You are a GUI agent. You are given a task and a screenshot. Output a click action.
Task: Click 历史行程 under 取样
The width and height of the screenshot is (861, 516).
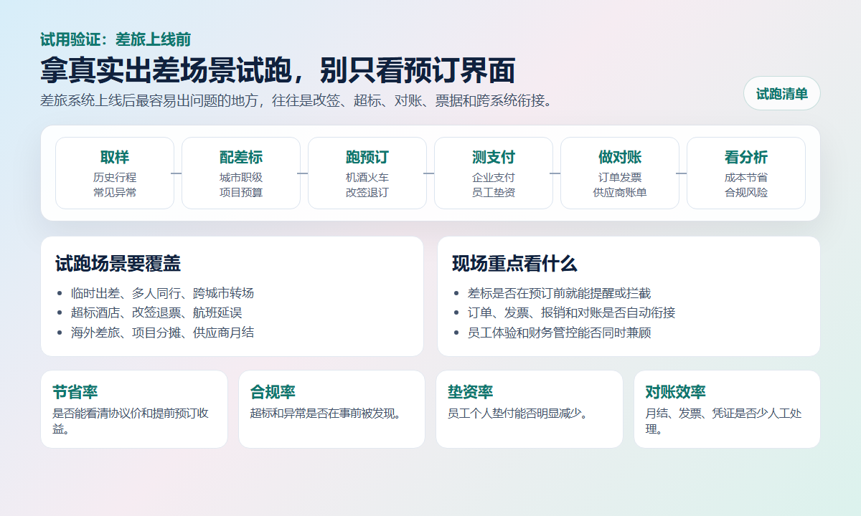115,177
